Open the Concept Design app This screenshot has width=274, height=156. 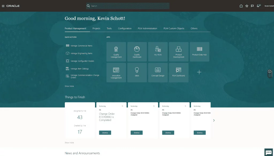[158, 72]
